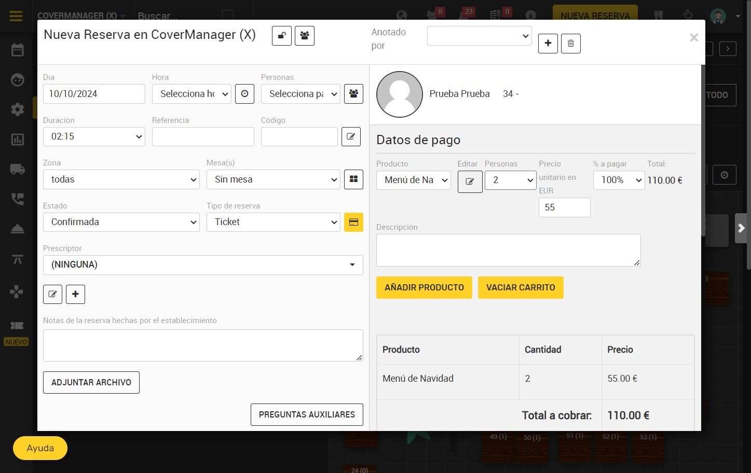Click the Precio unitario input field
Image resolution: width=751 pixels, height=473 pixels.
point(564,207)
